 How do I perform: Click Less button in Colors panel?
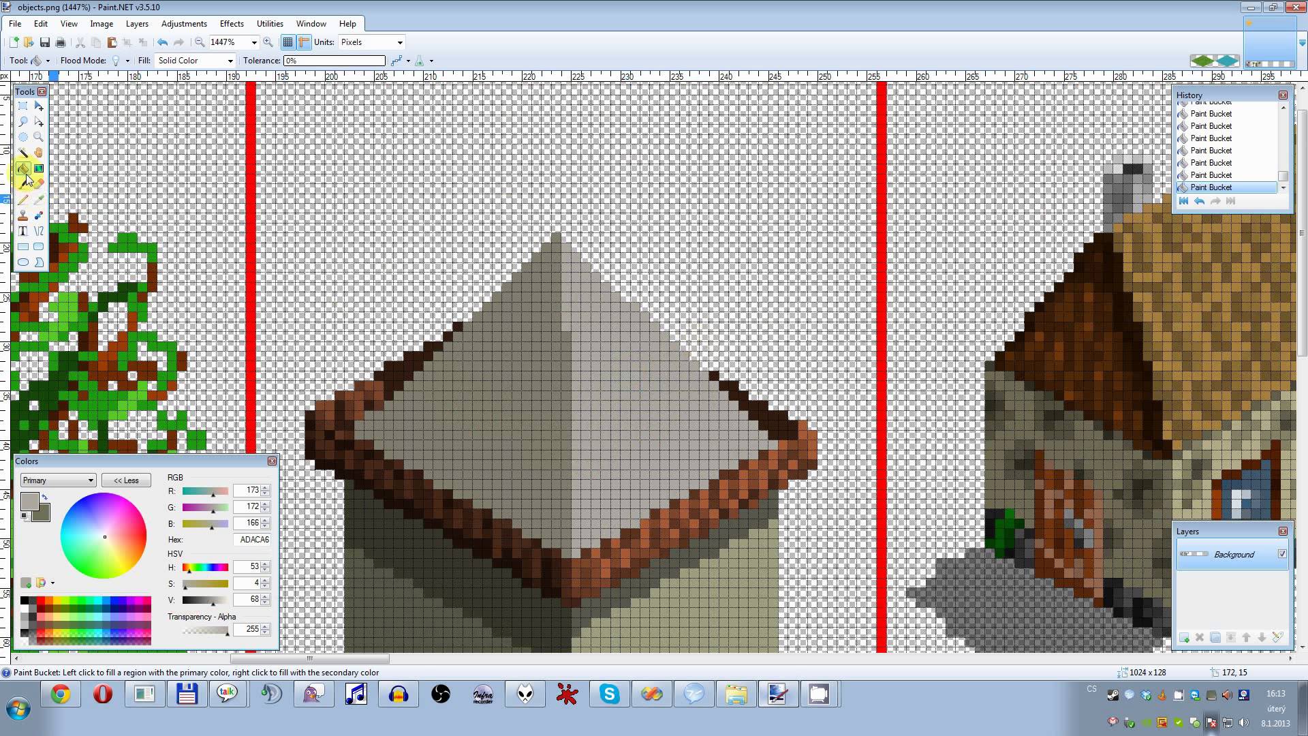(125, 479)
